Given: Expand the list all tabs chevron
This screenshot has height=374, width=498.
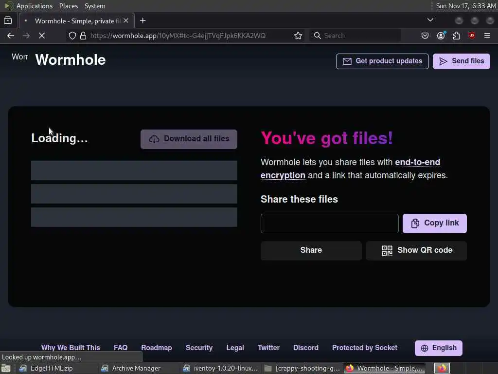Looking at the screenshot, I should (x=430, y=20).
